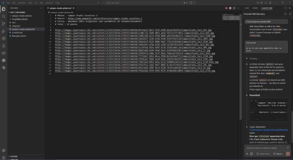This screenshot has height=160, width=293.
Task: Open the commands\firecrawl path link in chat
Action: click(x=269, y=130)
